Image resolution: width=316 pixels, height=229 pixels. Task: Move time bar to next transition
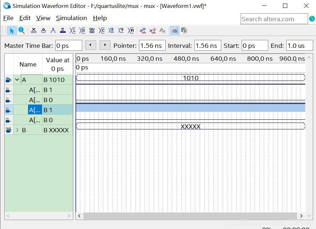[x=105, y=45]
